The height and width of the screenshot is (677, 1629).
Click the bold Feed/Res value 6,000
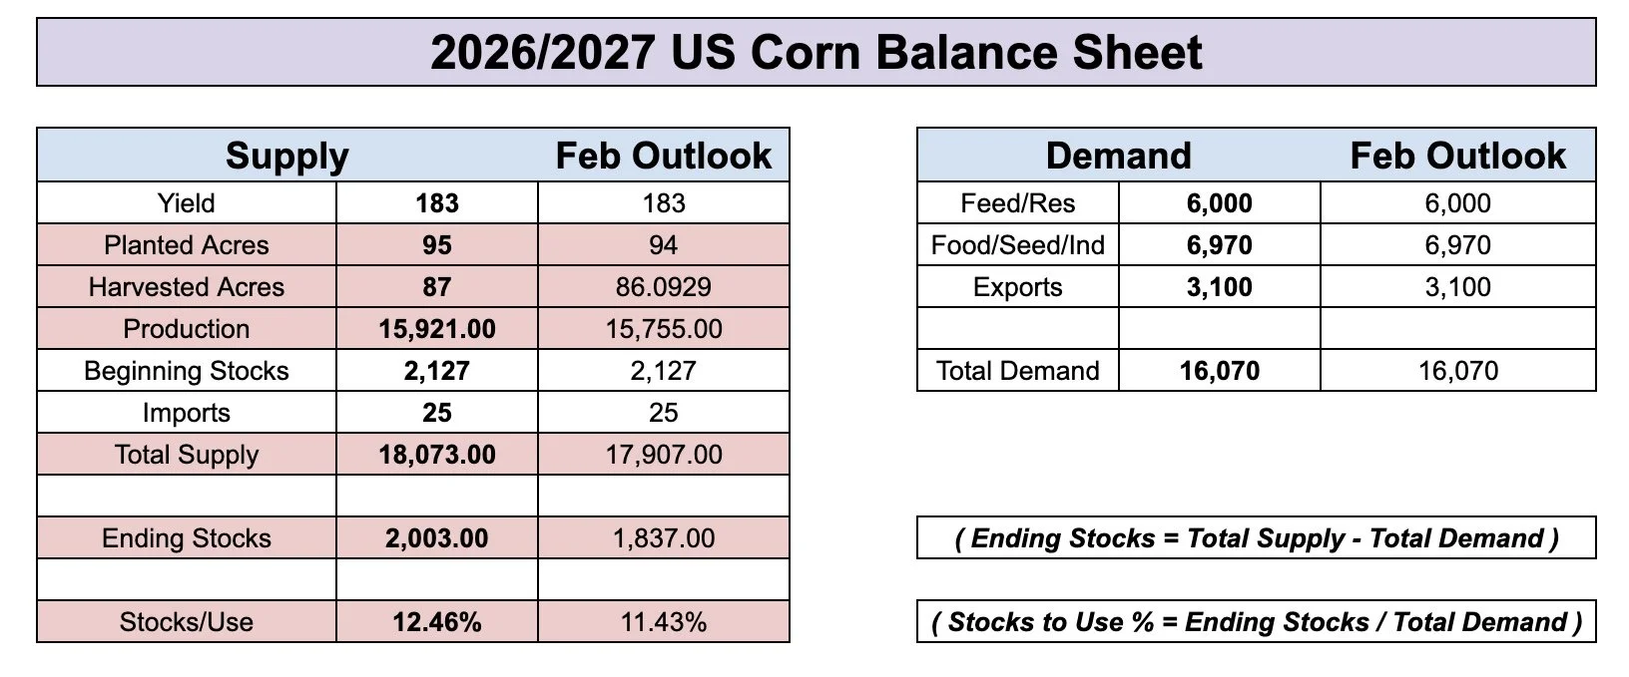tap(1220, 203)
